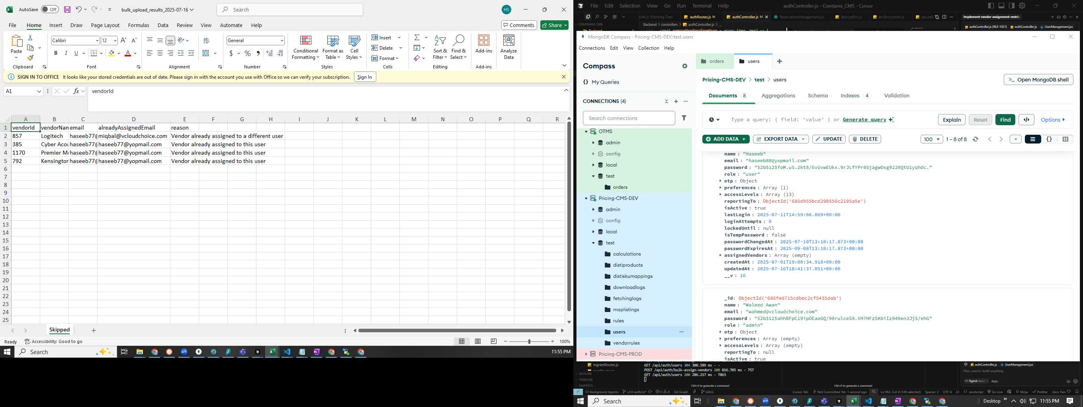Open the Data ribbon tab in Excel

(163, 25)
